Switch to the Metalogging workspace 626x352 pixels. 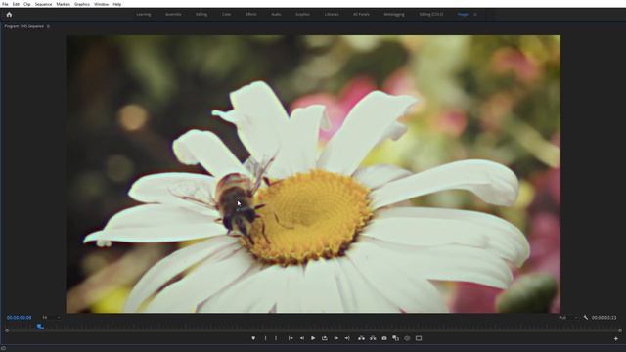coord(394,15)
